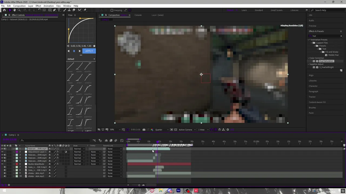Hide video of Audio Amplitude layer

(x=2, y=164)
